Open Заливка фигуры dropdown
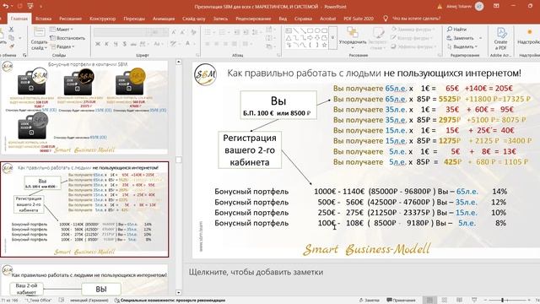This screenshot has height=304, width=540. [413, 30]
